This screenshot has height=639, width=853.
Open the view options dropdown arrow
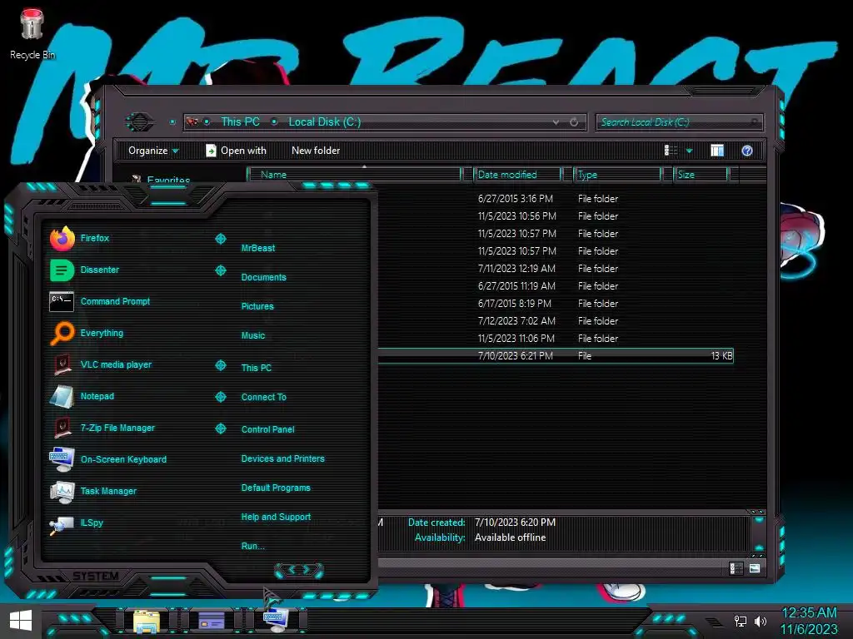click(689, 151)
